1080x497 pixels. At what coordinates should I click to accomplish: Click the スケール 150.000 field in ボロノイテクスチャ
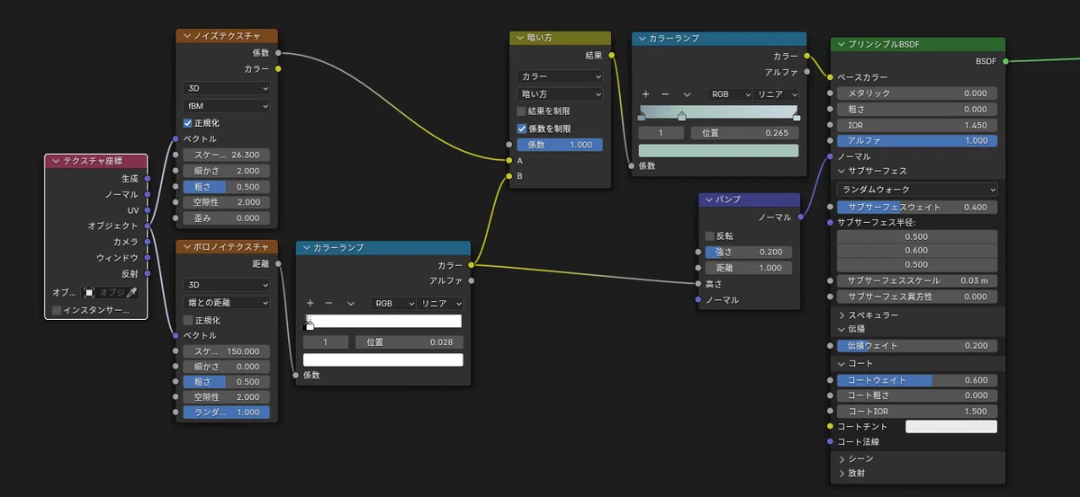click(x=227, y=351)
